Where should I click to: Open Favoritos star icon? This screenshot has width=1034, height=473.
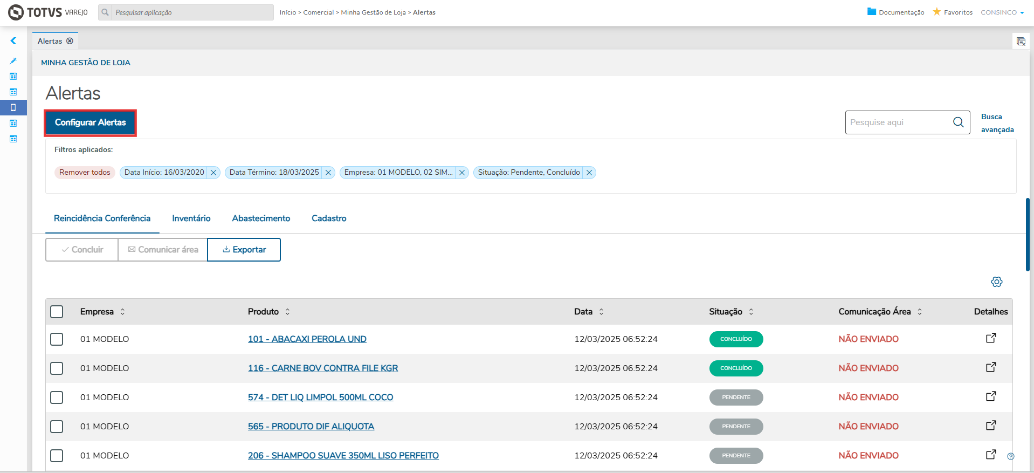(x=937, y=11)
